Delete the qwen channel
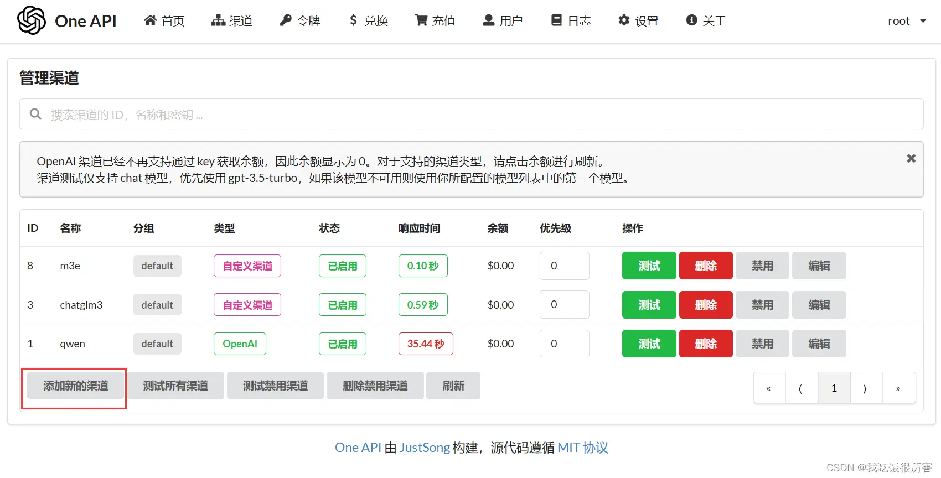This screenshot has width=941, height=478. 706,344
